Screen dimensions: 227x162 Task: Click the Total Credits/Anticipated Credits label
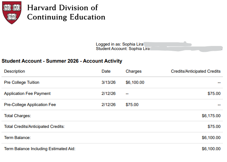pos(34,126)
